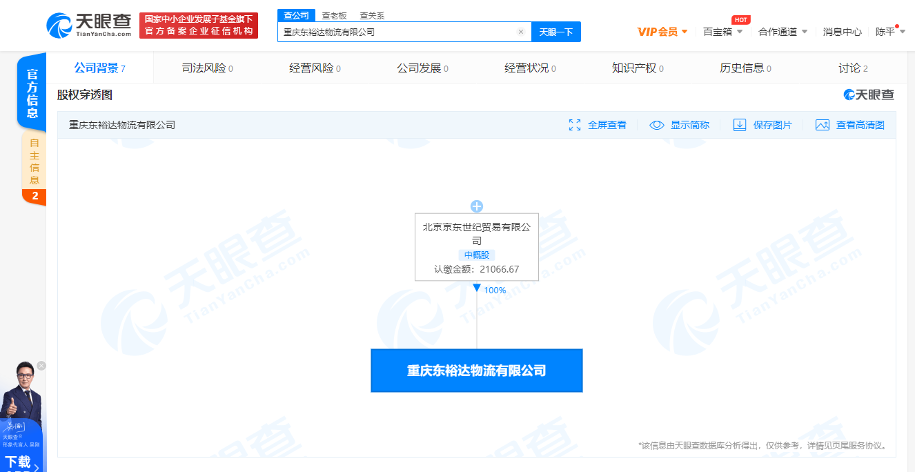This screenshot has height=472, width=915.
Task: Click the 中概股 tag
Action: click(476, 255)
